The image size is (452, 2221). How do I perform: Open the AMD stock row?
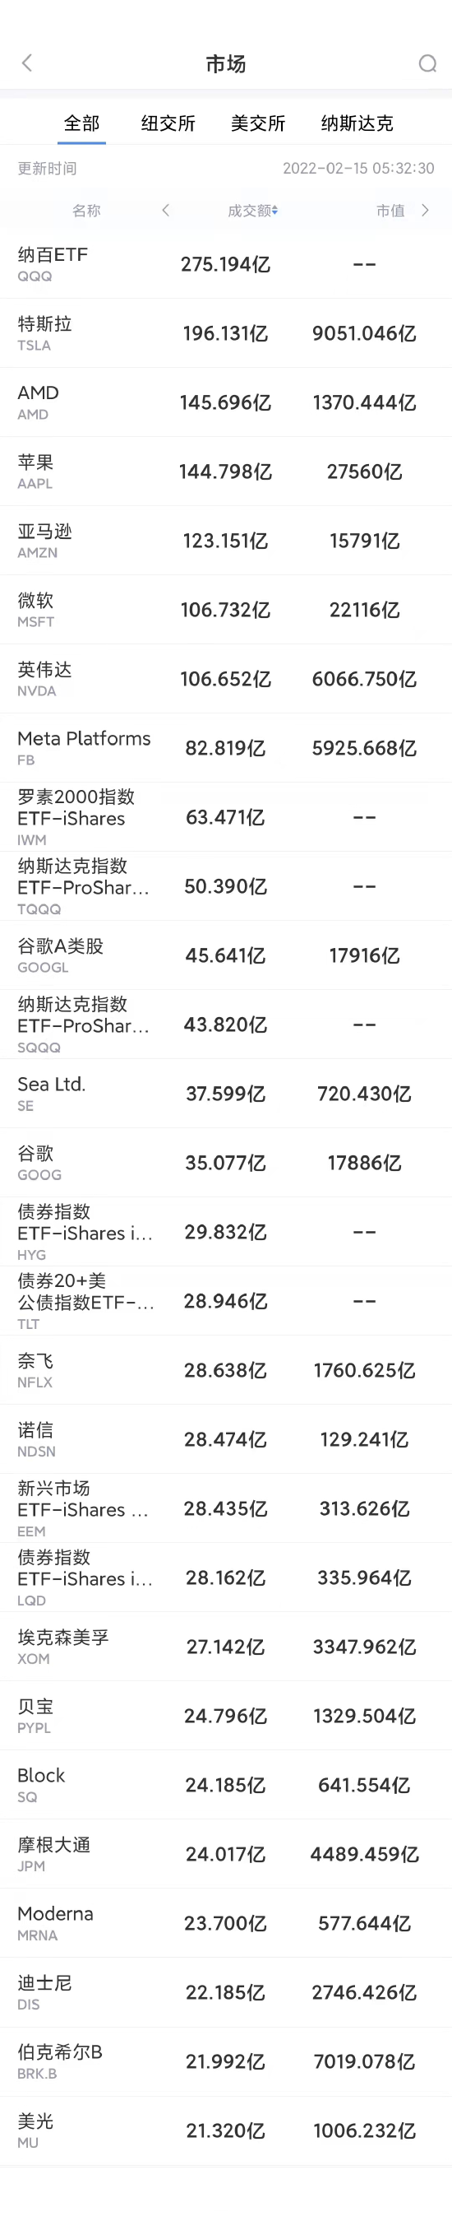(x=225, y=402)
